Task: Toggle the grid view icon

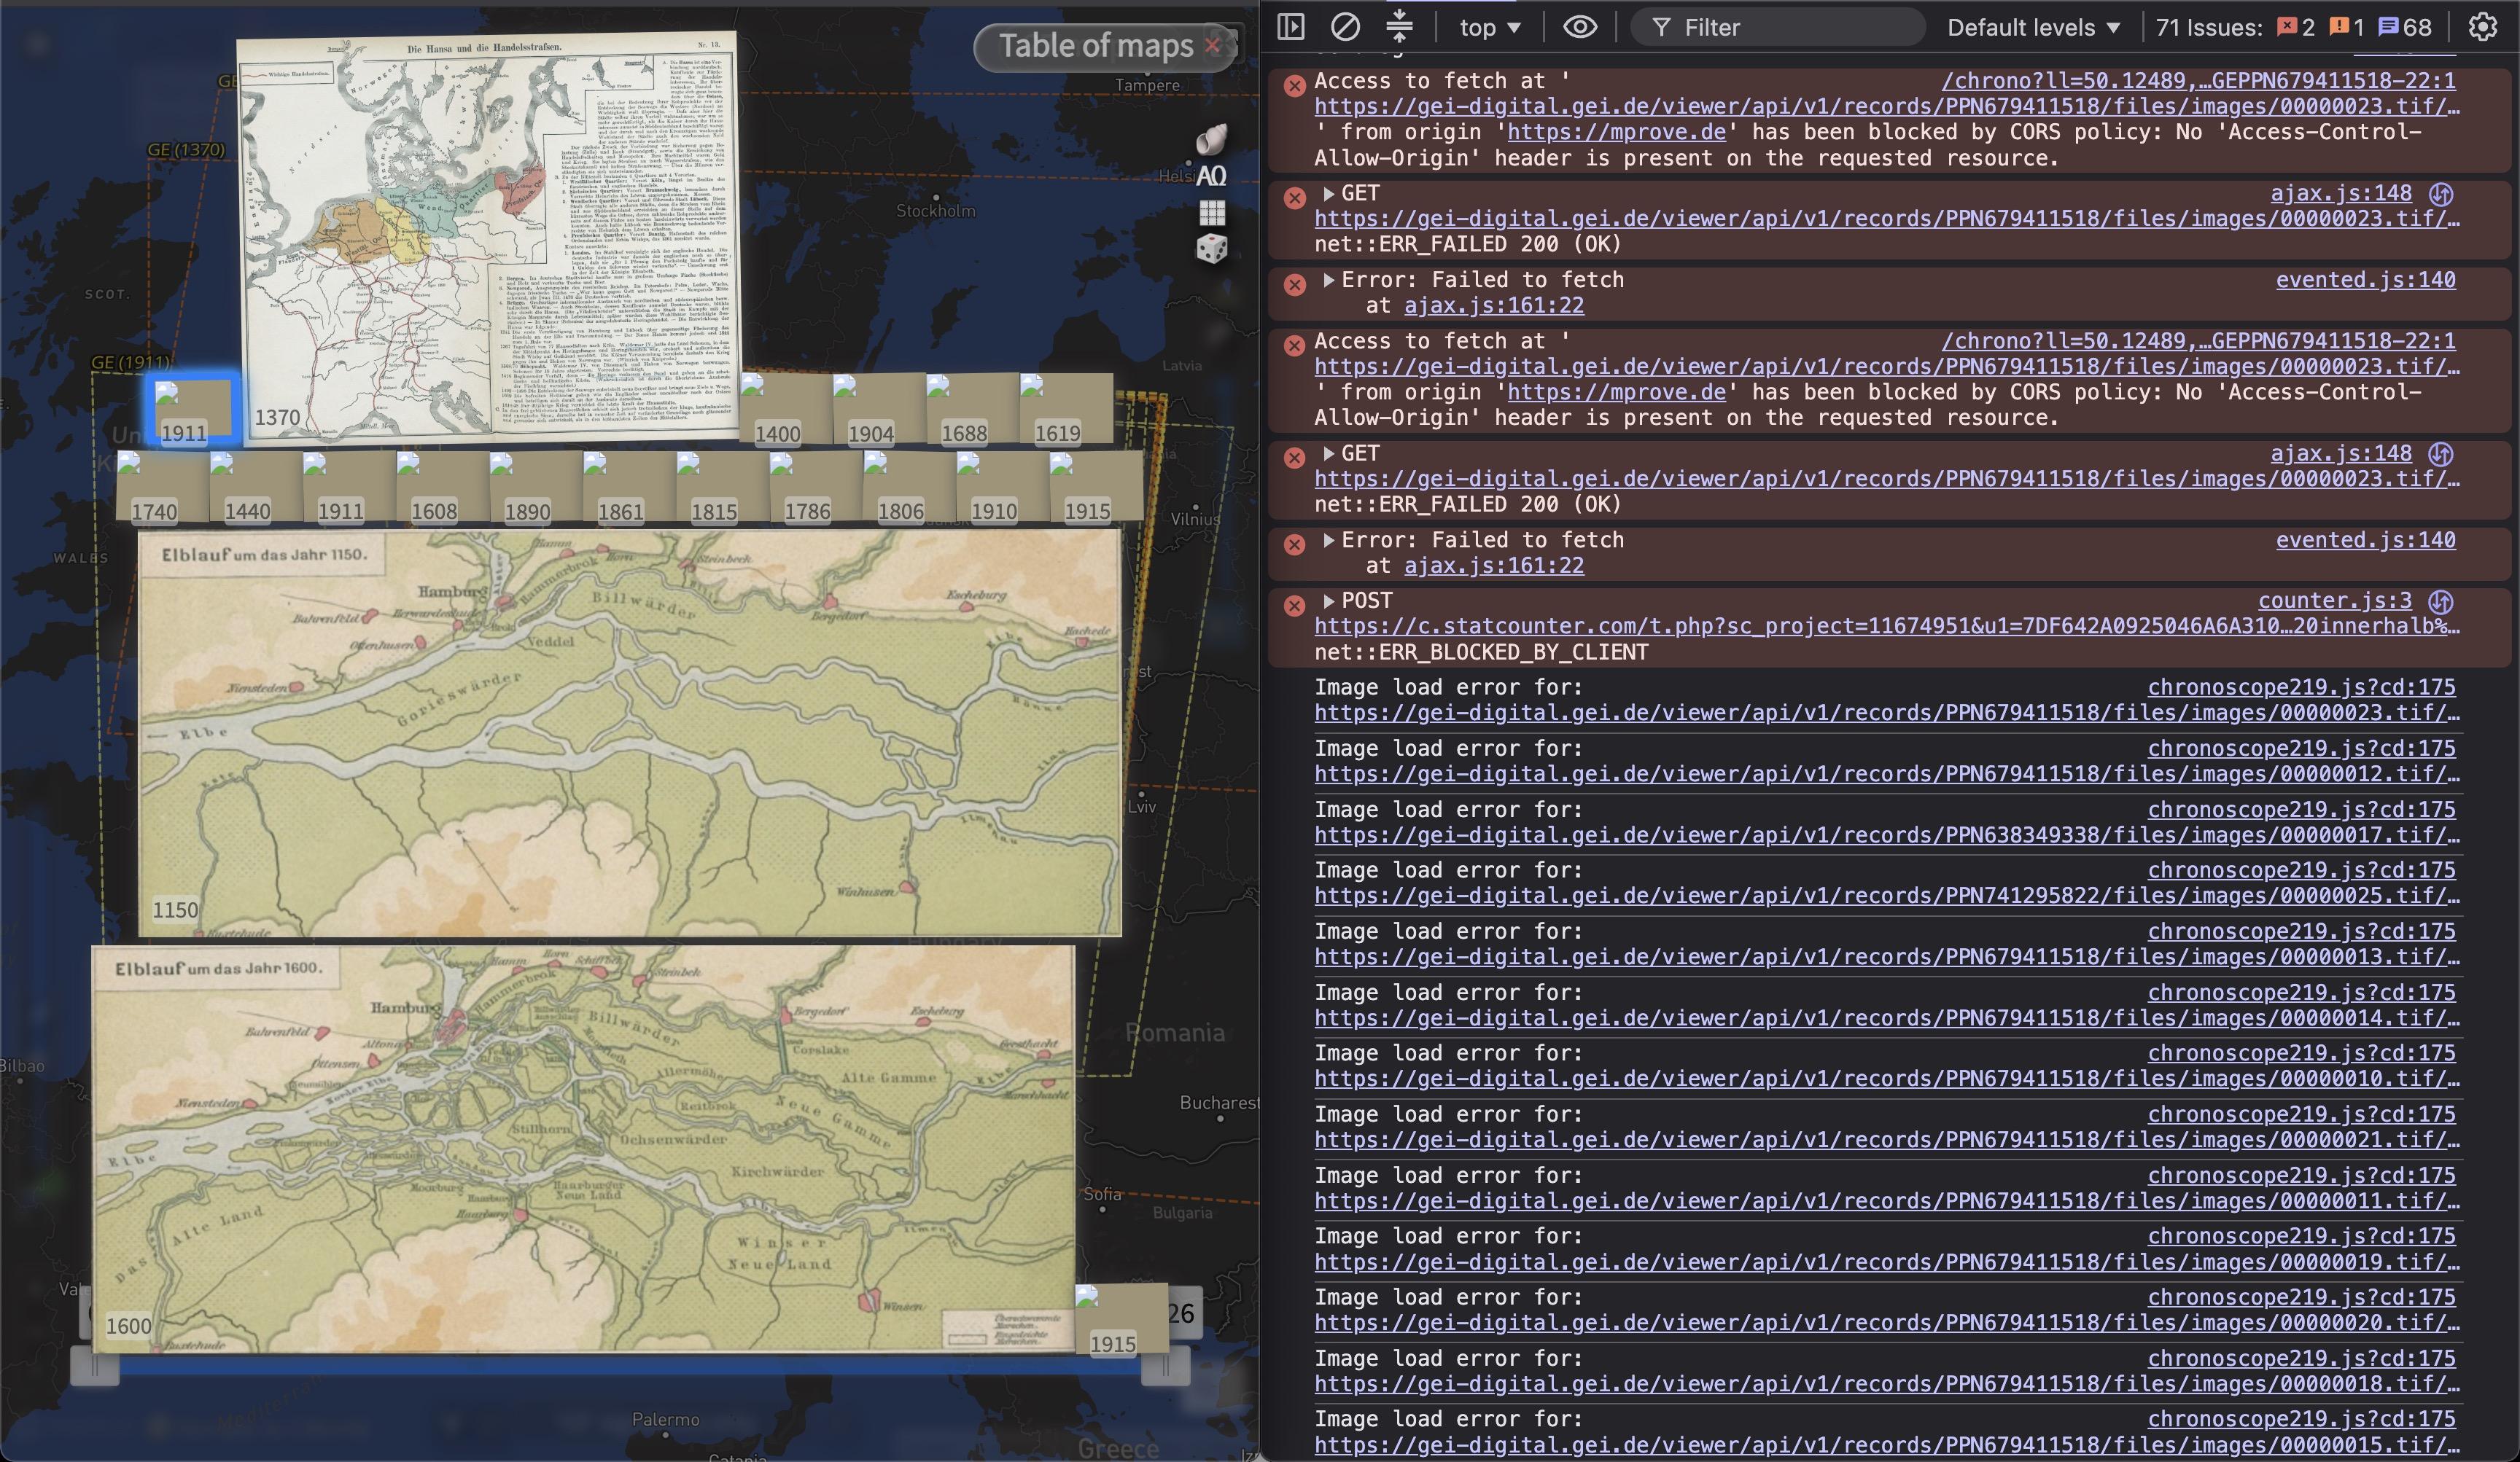Action: click(x=1212, y=212)
